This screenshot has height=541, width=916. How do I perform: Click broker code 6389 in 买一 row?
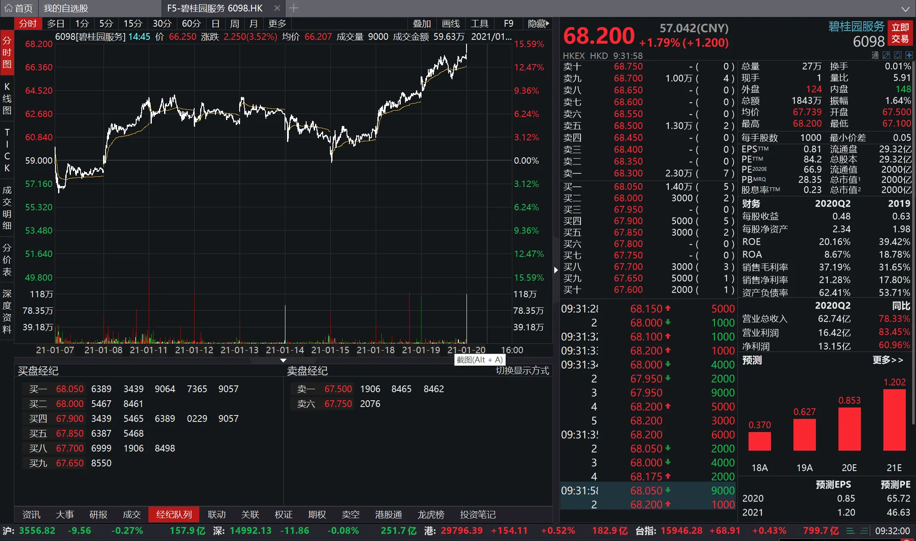point(101,389)
